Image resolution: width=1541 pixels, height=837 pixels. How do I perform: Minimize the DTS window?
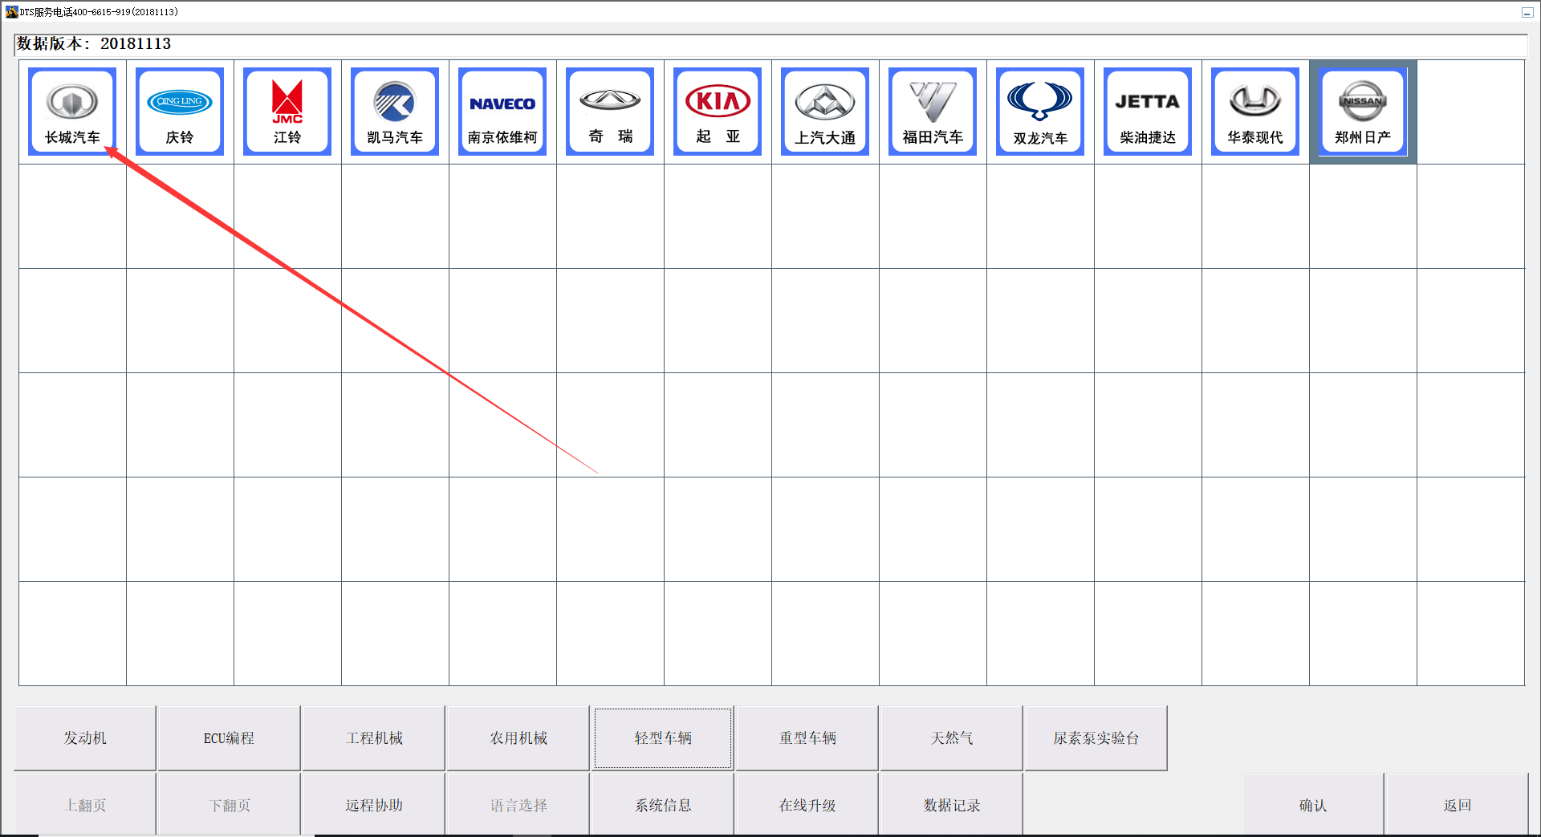[1527, 12]
